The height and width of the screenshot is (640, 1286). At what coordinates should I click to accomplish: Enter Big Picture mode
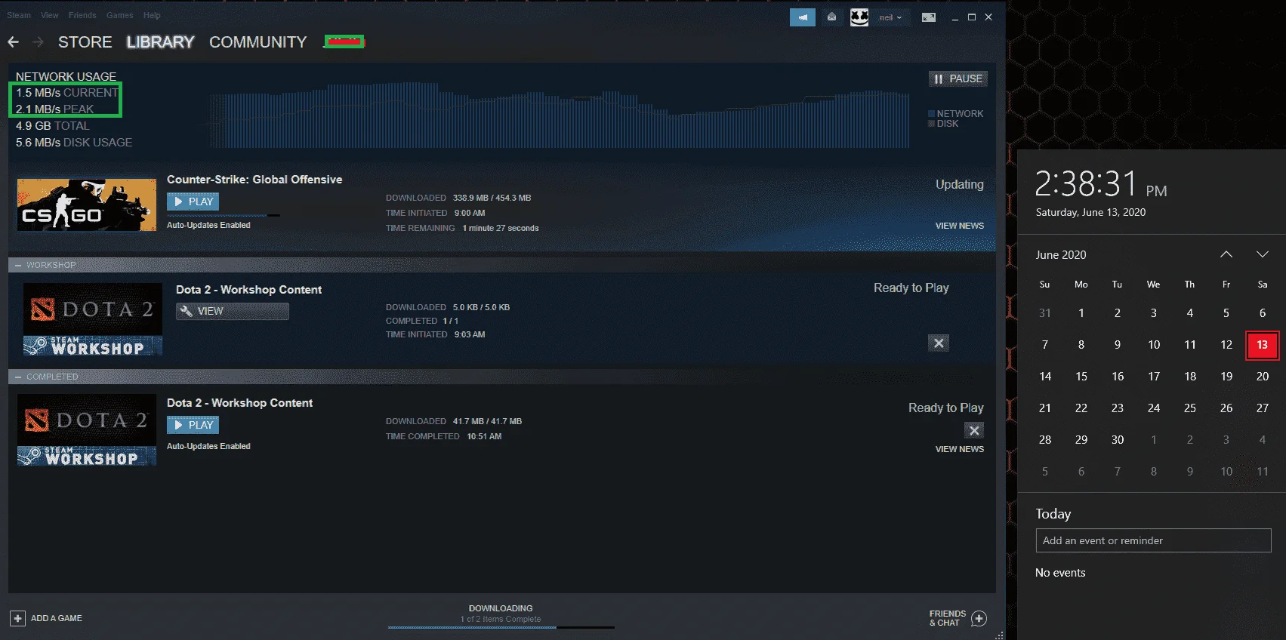point(929,17)
